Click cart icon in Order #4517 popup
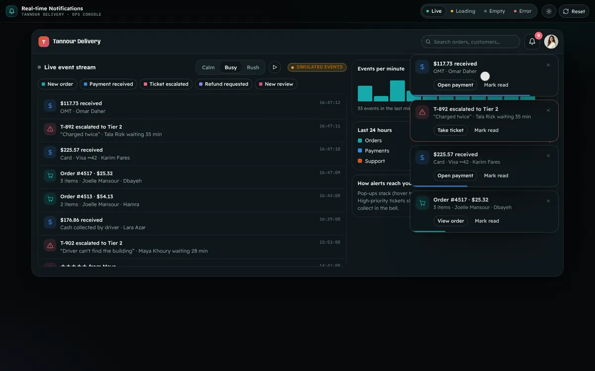Image resolution: width=595 pixels, height=371 pixels. coord(422,203)
